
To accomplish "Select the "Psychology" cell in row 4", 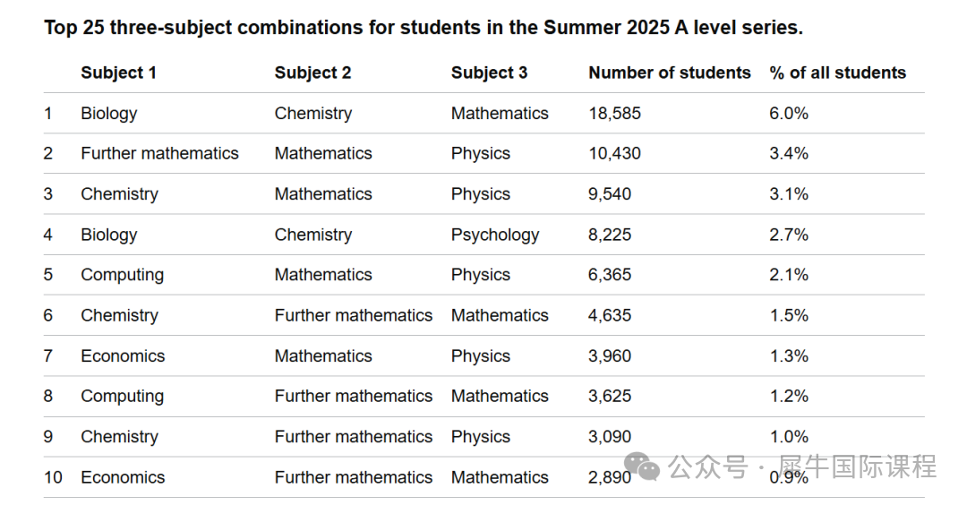I will click(x=495, y=235).
